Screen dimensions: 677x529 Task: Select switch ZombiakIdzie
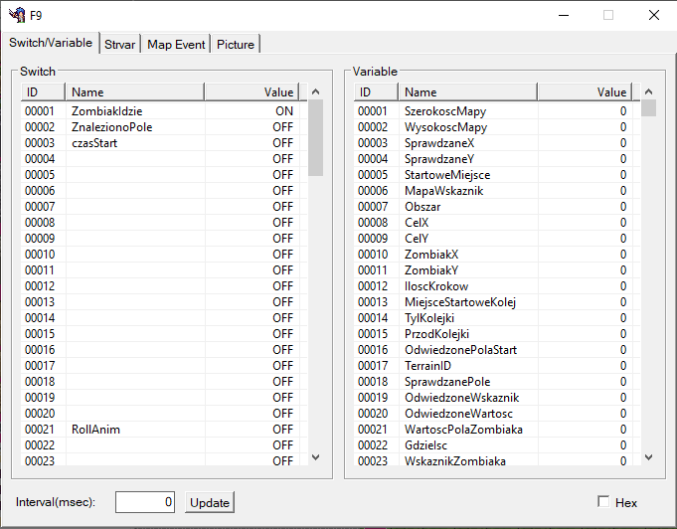tap(164, 111)
